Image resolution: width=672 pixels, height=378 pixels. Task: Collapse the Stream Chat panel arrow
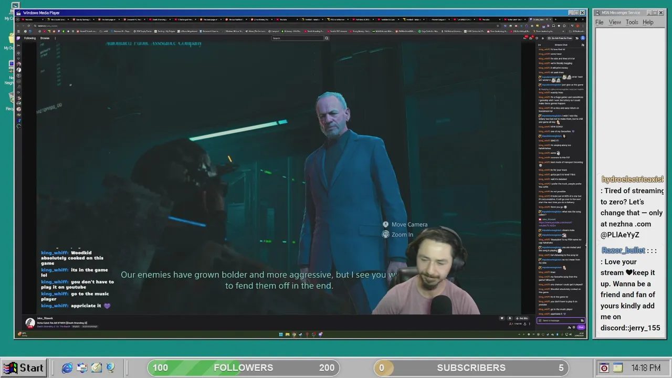coord(539,45)
